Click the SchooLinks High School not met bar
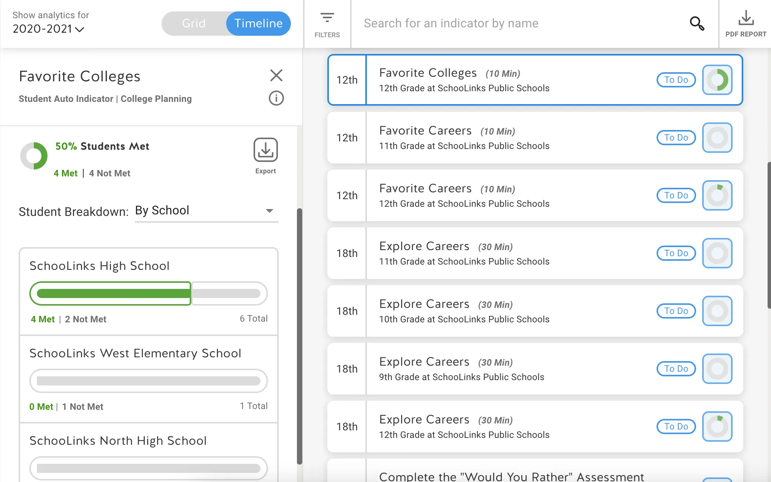Viewport: 771px width, 482px height. pyautogui.click(x=229, y=293)
